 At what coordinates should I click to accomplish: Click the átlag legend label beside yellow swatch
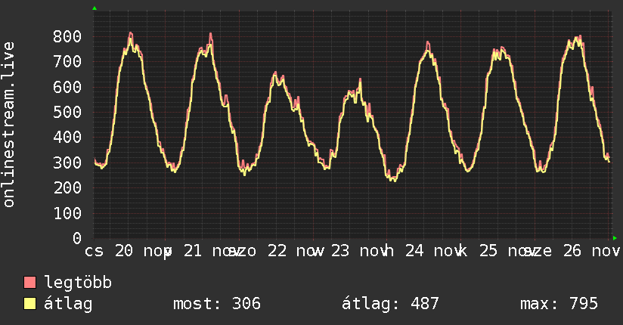click(68, 304)
